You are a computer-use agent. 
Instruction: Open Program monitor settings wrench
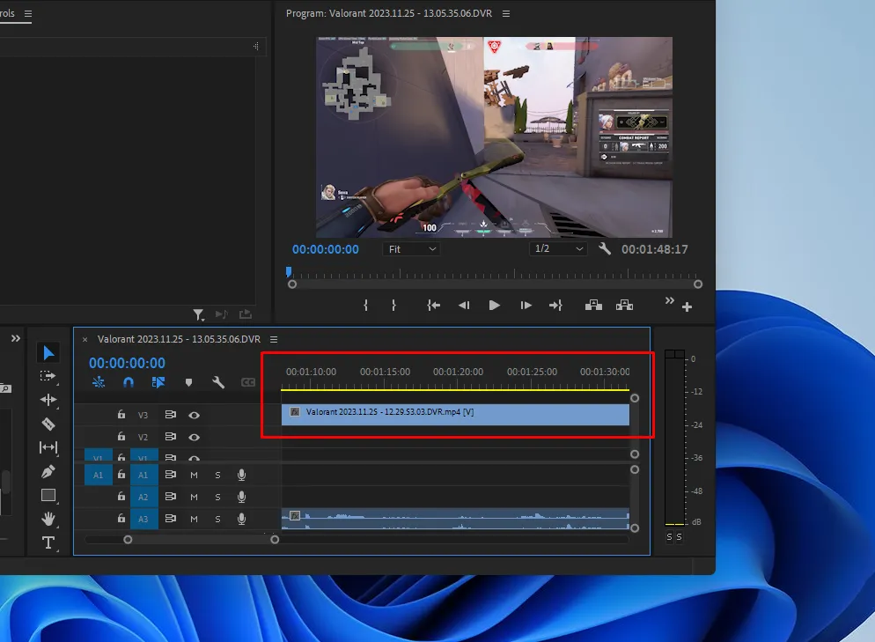click(605, 248)
